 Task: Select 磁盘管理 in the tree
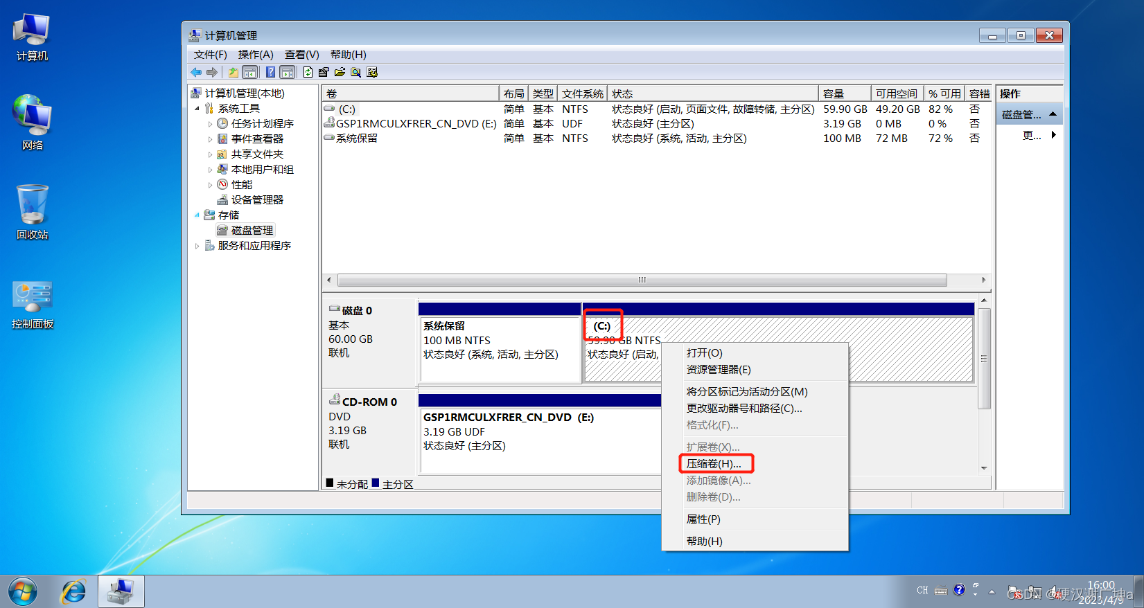point(252,231)
